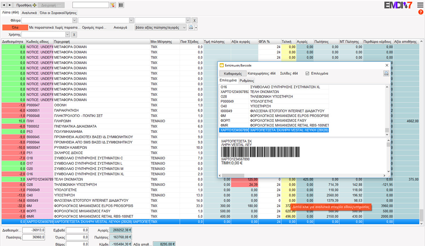The width and height of the screenshot is (425, 246).
Task: Sort by Περιγραφή column header
Action: click(101, 41)
